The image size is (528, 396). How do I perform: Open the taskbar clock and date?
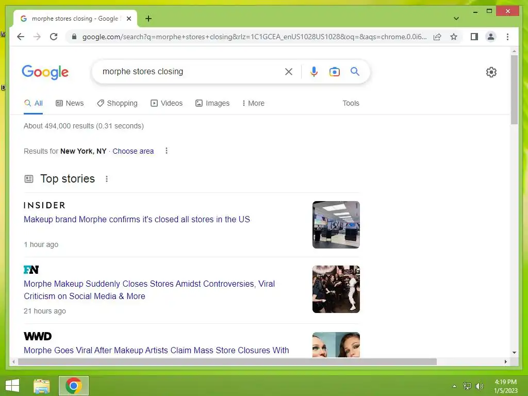click(506, 386)
